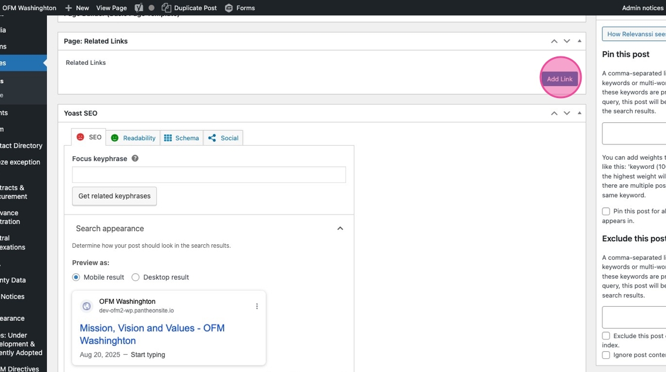Click the Duplicate Post copy icon
The image size is (666, 372).
click(x=166, y=8)
